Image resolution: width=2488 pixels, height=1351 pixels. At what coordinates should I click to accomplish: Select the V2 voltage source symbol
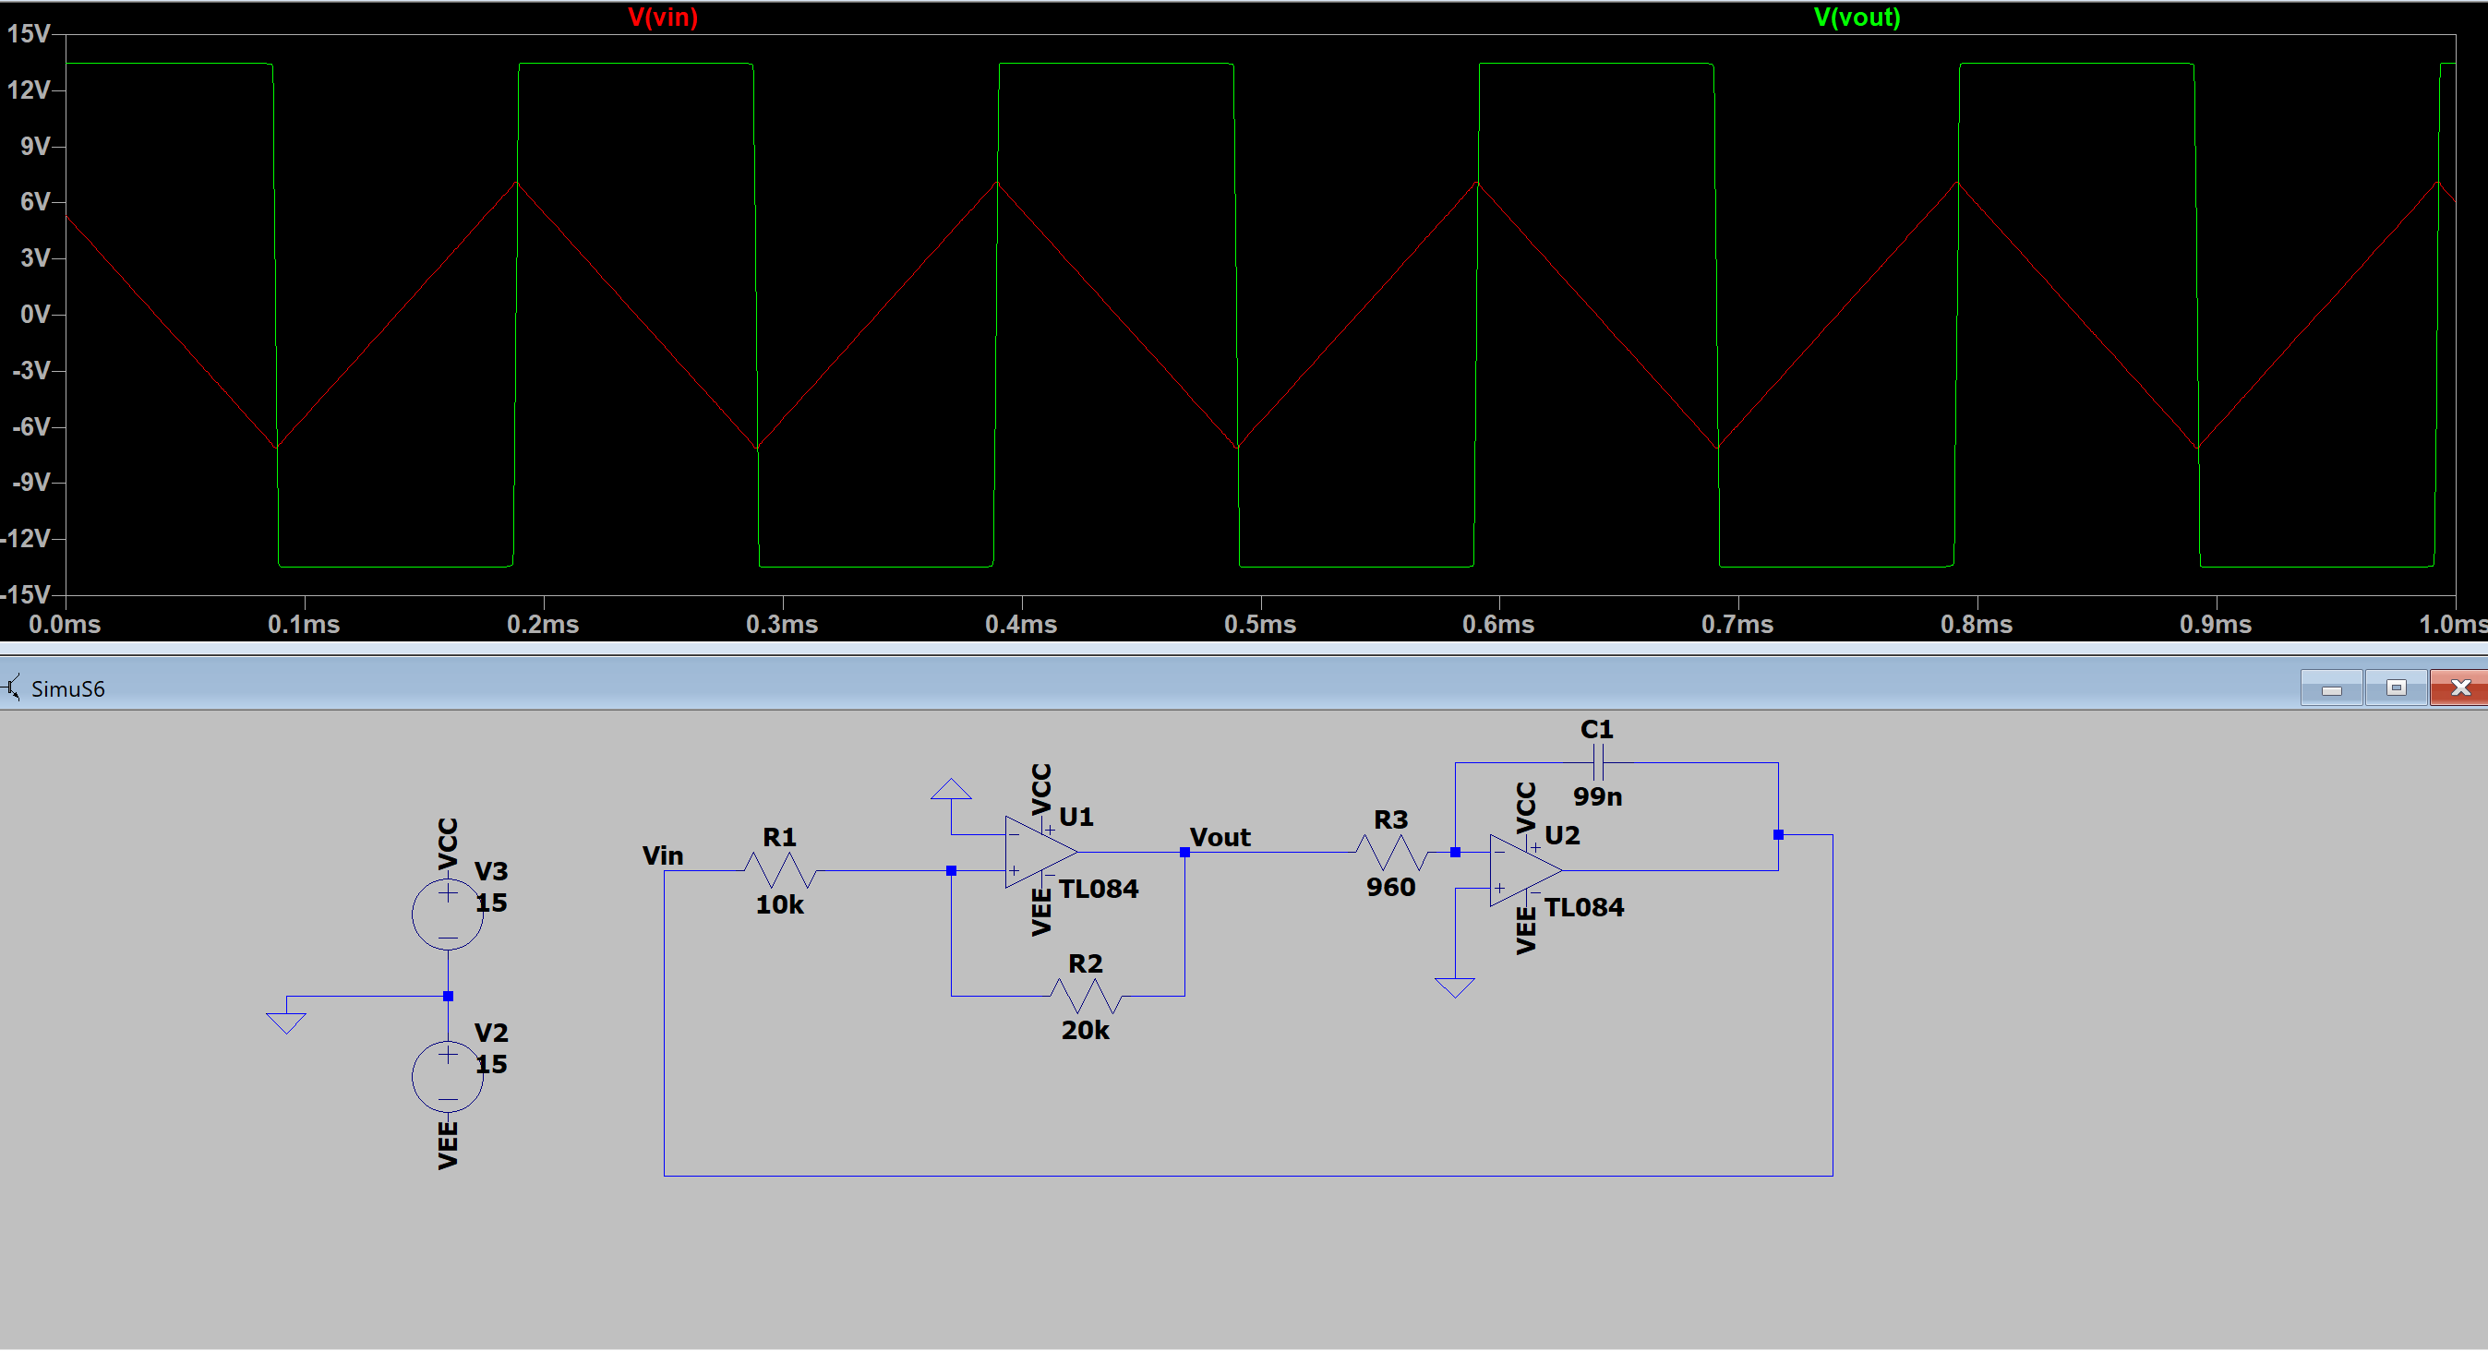point(447,1076)
